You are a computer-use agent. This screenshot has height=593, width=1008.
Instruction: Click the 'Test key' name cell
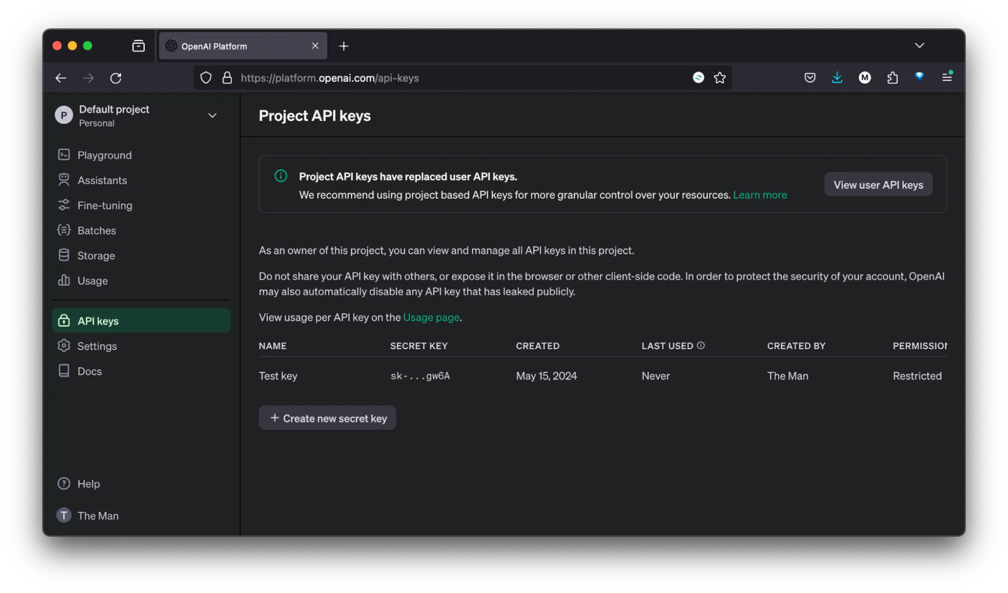pos(278,376)
